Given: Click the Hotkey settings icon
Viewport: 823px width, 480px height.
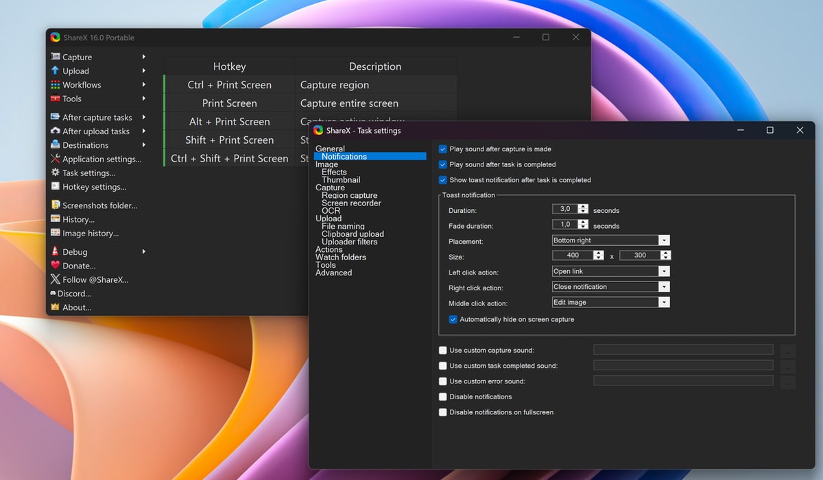Looking at the screenshot, I should point(55,186).
